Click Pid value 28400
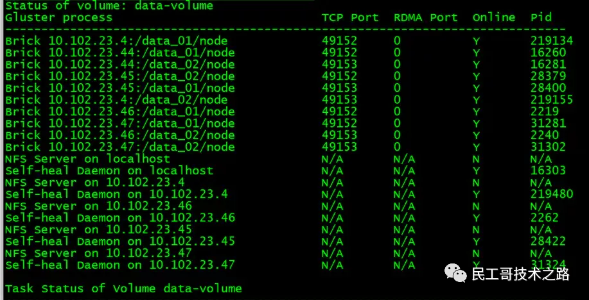Screen dimensions: 589x300 click(548, 88)
